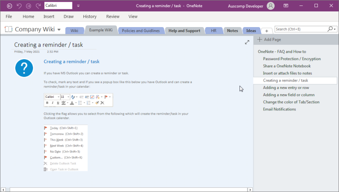Open the account profile avatar icon
The height and width of the screenshot is (192, 339).
click(x=270, y=6)
